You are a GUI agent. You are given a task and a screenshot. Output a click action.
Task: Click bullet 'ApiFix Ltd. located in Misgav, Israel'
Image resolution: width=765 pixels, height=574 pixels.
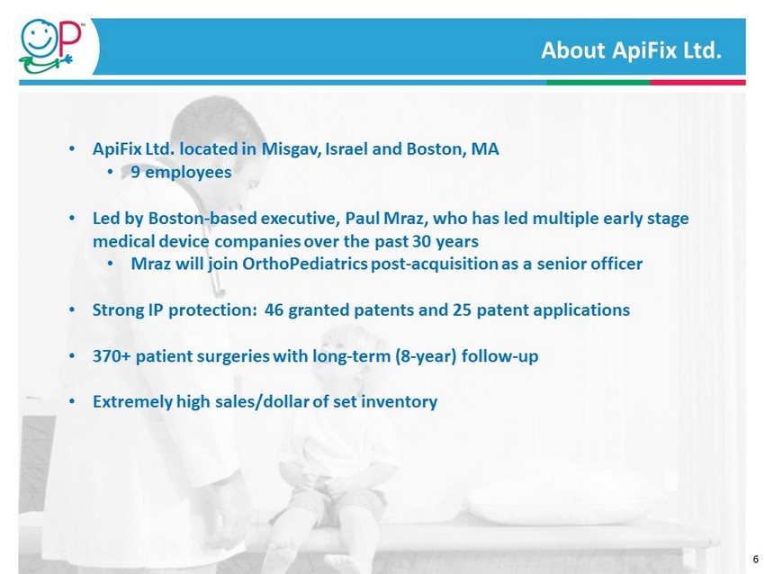[x=296, y=148]
